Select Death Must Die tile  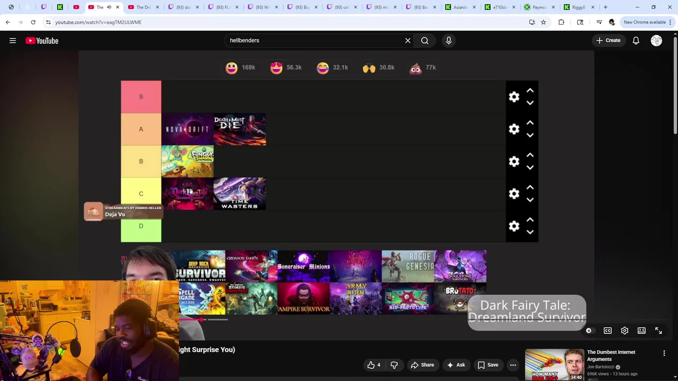tap(239, 129)
